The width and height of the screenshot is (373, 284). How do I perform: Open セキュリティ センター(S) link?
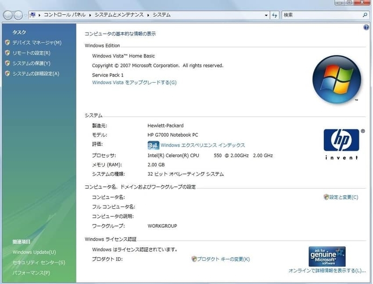[39, 263]
